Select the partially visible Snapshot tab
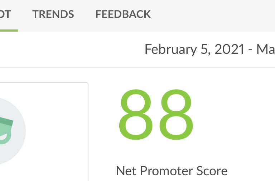This screenshot has height=181, width=275. click(6, 14)
